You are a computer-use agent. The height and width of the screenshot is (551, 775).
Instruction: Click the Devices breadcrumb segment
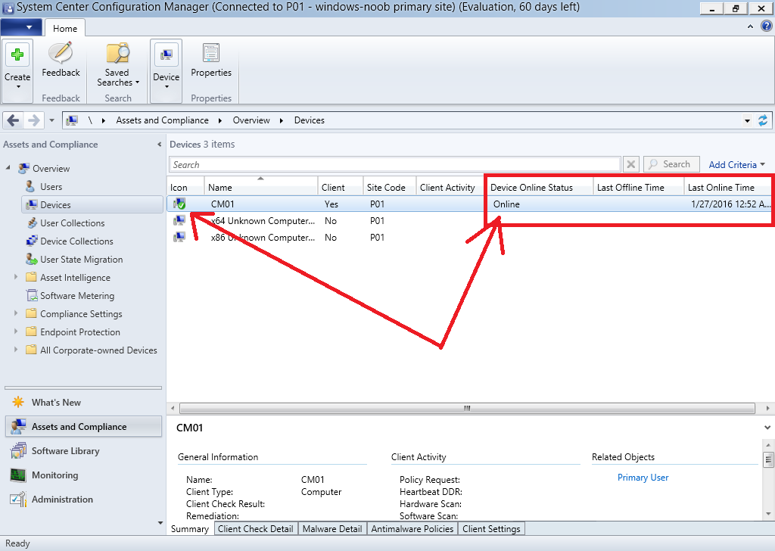310,120
